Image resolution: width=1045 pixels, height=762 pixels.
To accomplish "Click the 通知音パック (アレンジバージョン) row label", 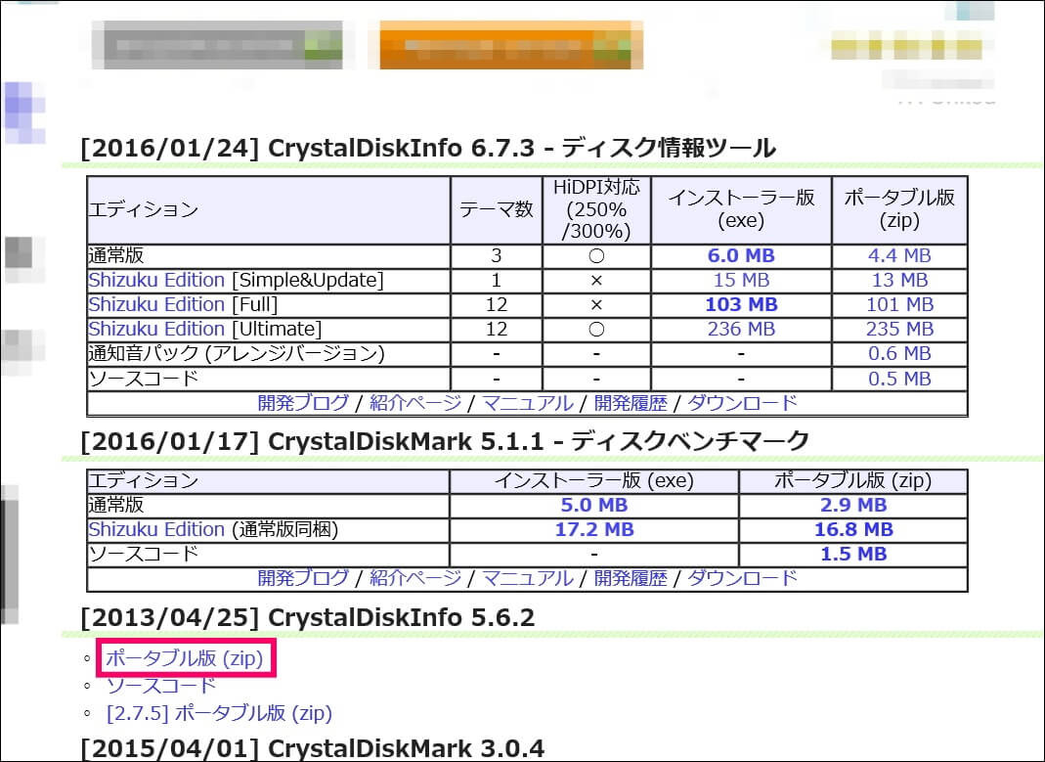I will click(x=237, y=354).
